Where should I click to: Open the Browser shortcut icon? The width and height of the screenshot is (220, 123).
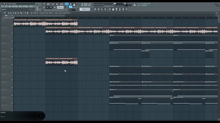[102, 9]
